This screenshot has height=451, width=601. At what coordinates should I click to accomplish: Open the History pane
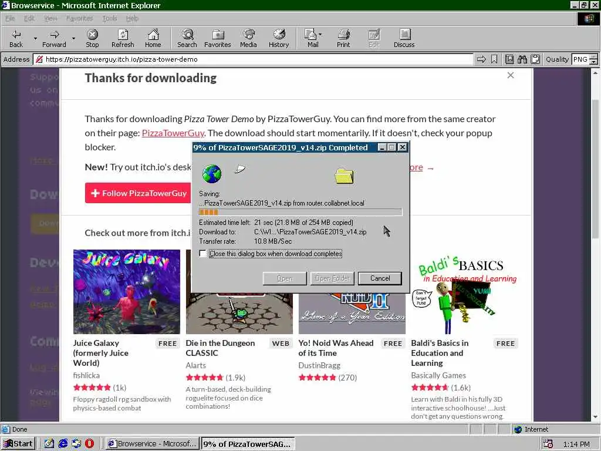[x=279, y=38]
